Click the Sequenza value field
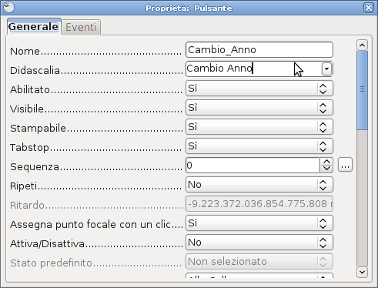The image size is (378, 288). pos(253,166)
